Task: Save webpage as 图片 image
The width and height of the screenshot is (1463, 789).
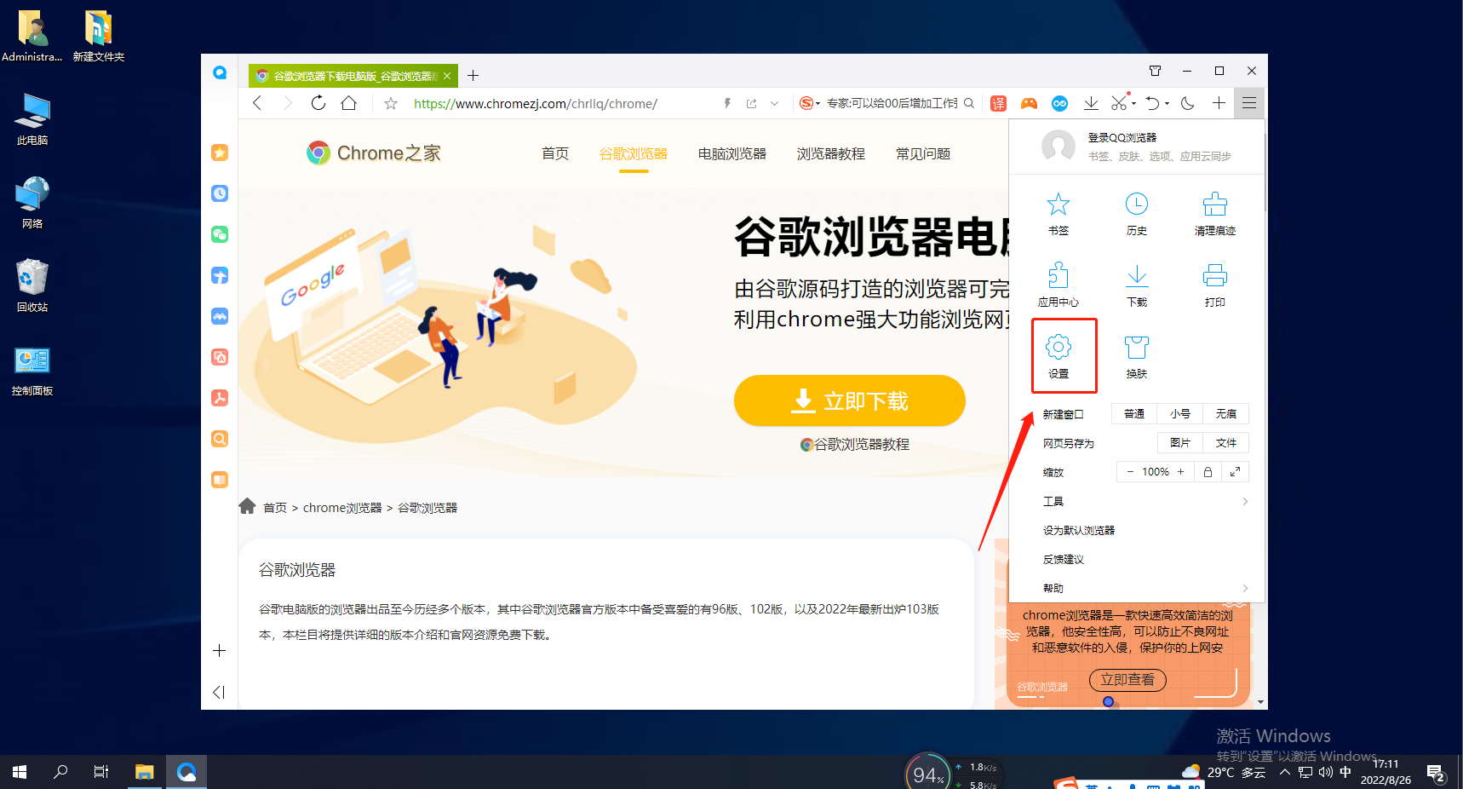Action: pos(1179,442)
